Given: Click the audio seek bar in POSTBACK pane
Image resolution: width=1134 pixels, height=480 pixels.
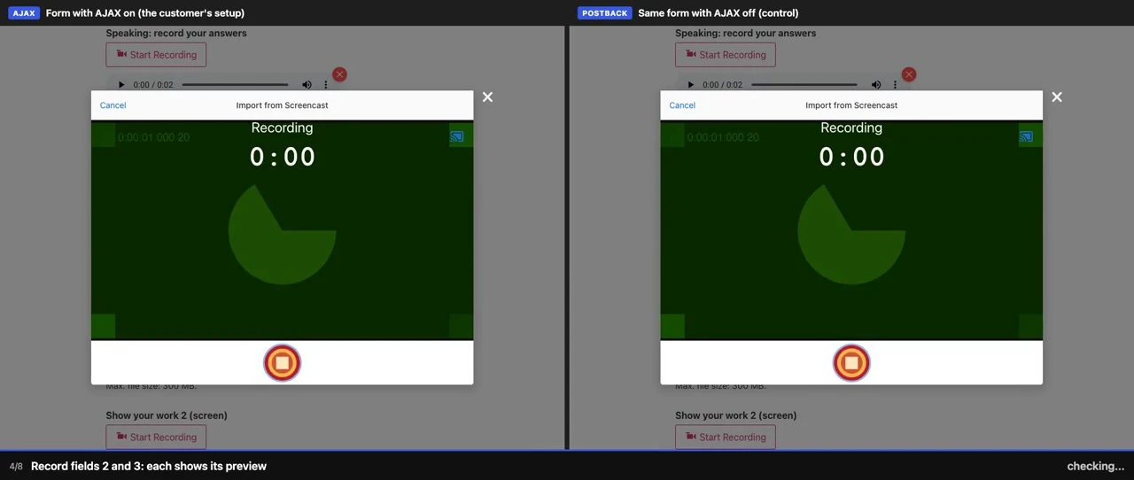Looking at the screenshot, I should tap(804, 85).
